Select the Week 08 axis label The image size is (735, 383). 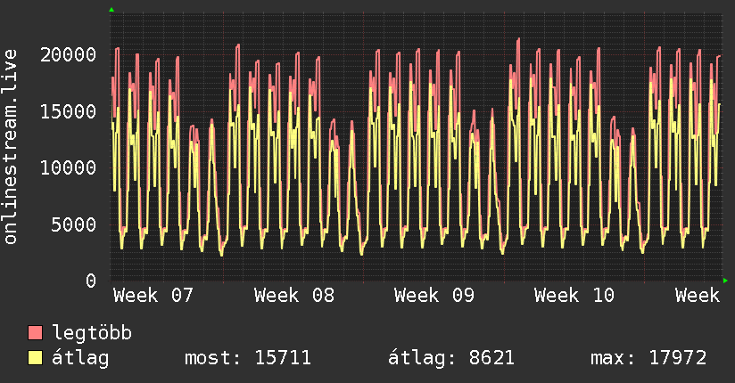(x=293, y=295)
